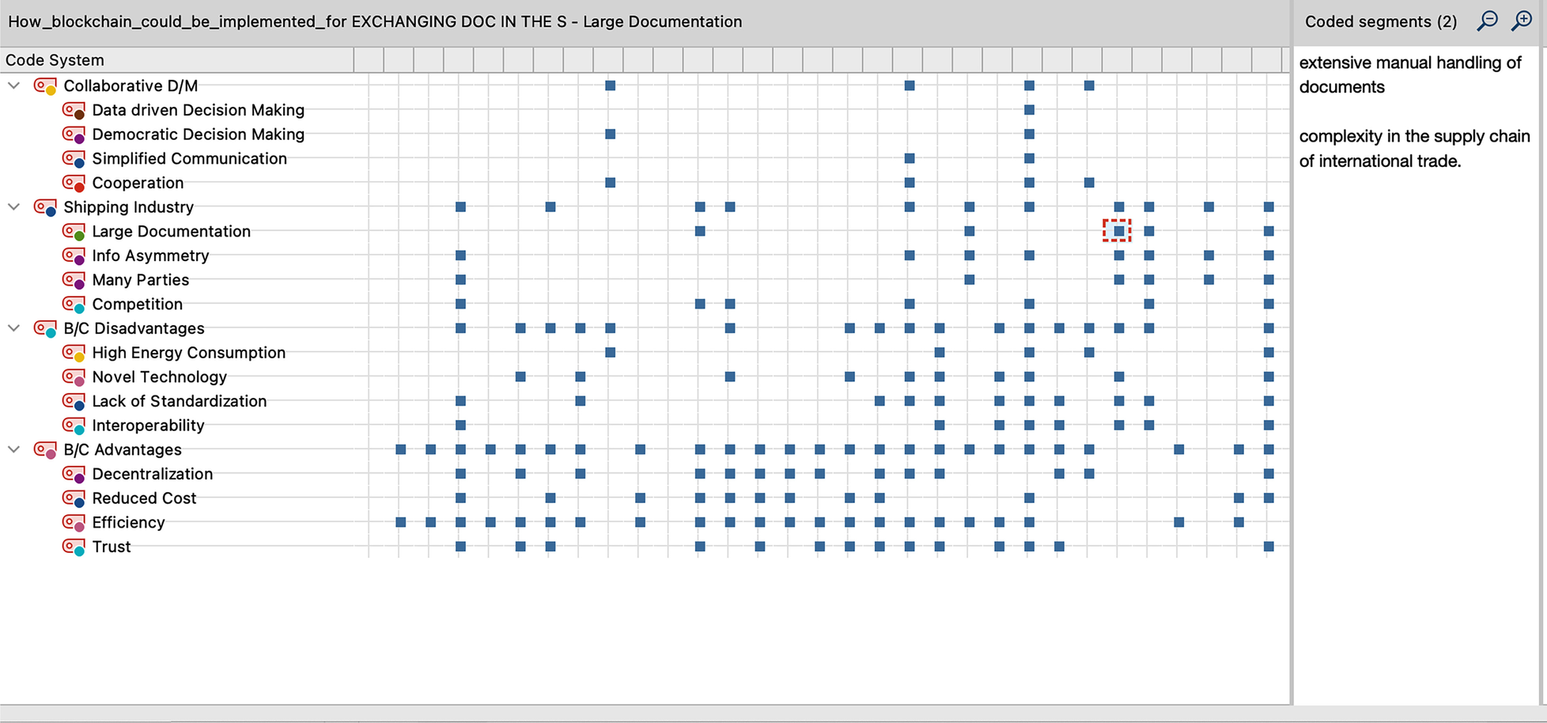
Task: Collapse the Shipping Industry code group
Action: 13,206
